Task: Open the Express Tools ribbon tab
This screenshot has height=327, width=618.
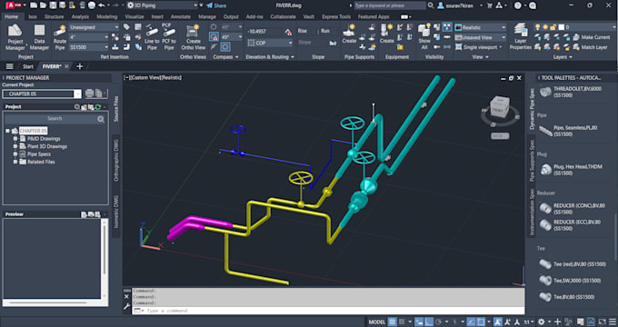Action: [x=336, y=17]
